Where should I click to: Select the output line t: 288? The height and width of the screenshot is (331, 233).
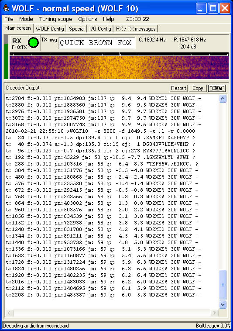click(x=102, y=164)
